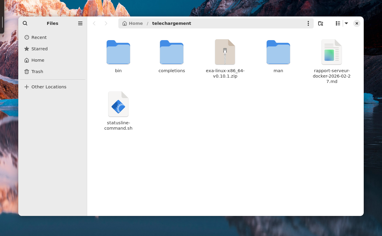Image resolution: width=382 pixels, height=236 pixels.
Task: Select the statusline-command.sh script icon
Action: pos(118,104)
